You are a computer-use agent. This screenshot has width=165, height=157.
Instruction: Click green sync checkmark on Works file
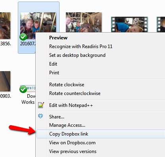coord(23,89)
